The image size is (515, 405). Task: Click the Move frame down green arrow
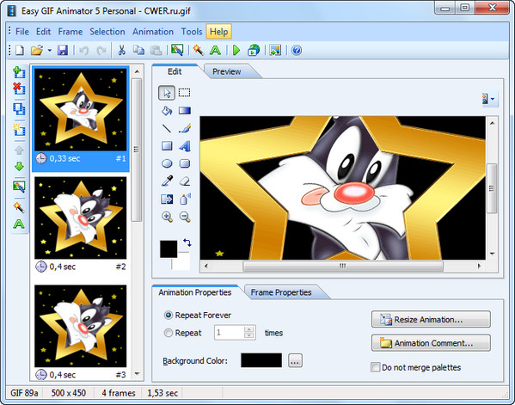(x=19, y=166)
